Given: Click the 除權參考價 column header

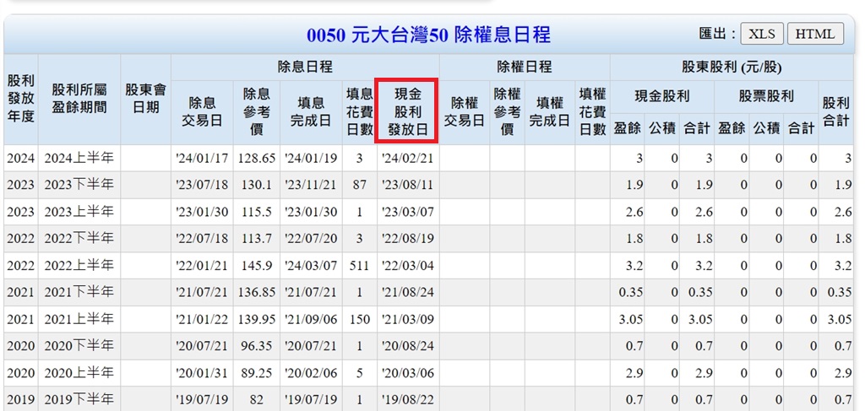Looking at the screenshot, I should (507, 112).
